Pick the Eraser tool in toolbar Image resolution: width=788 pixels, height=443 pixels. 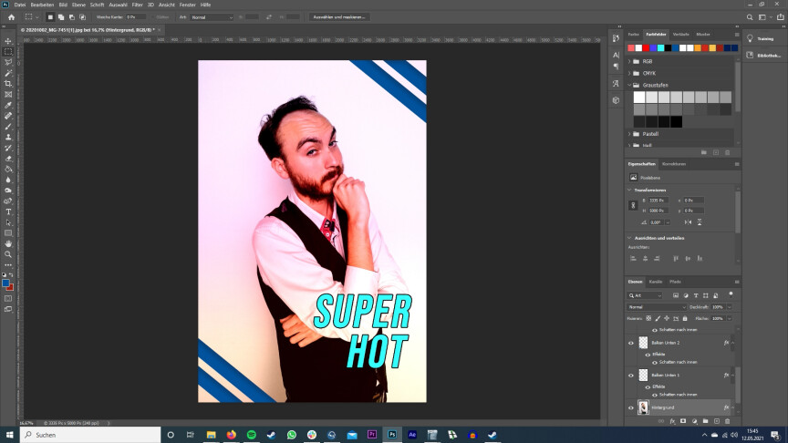8,158
